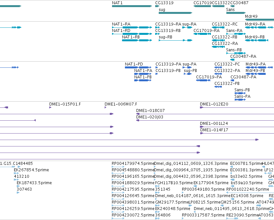Click the CG13319-RB transcript label
The width and height of the screenshot is (274, 220).
click(168, 31)
